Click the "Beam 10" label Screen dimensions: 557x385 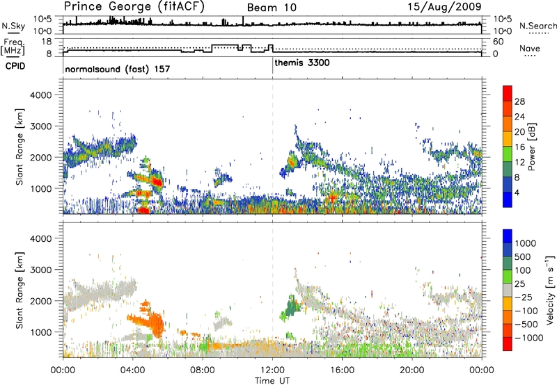point(272,8)
